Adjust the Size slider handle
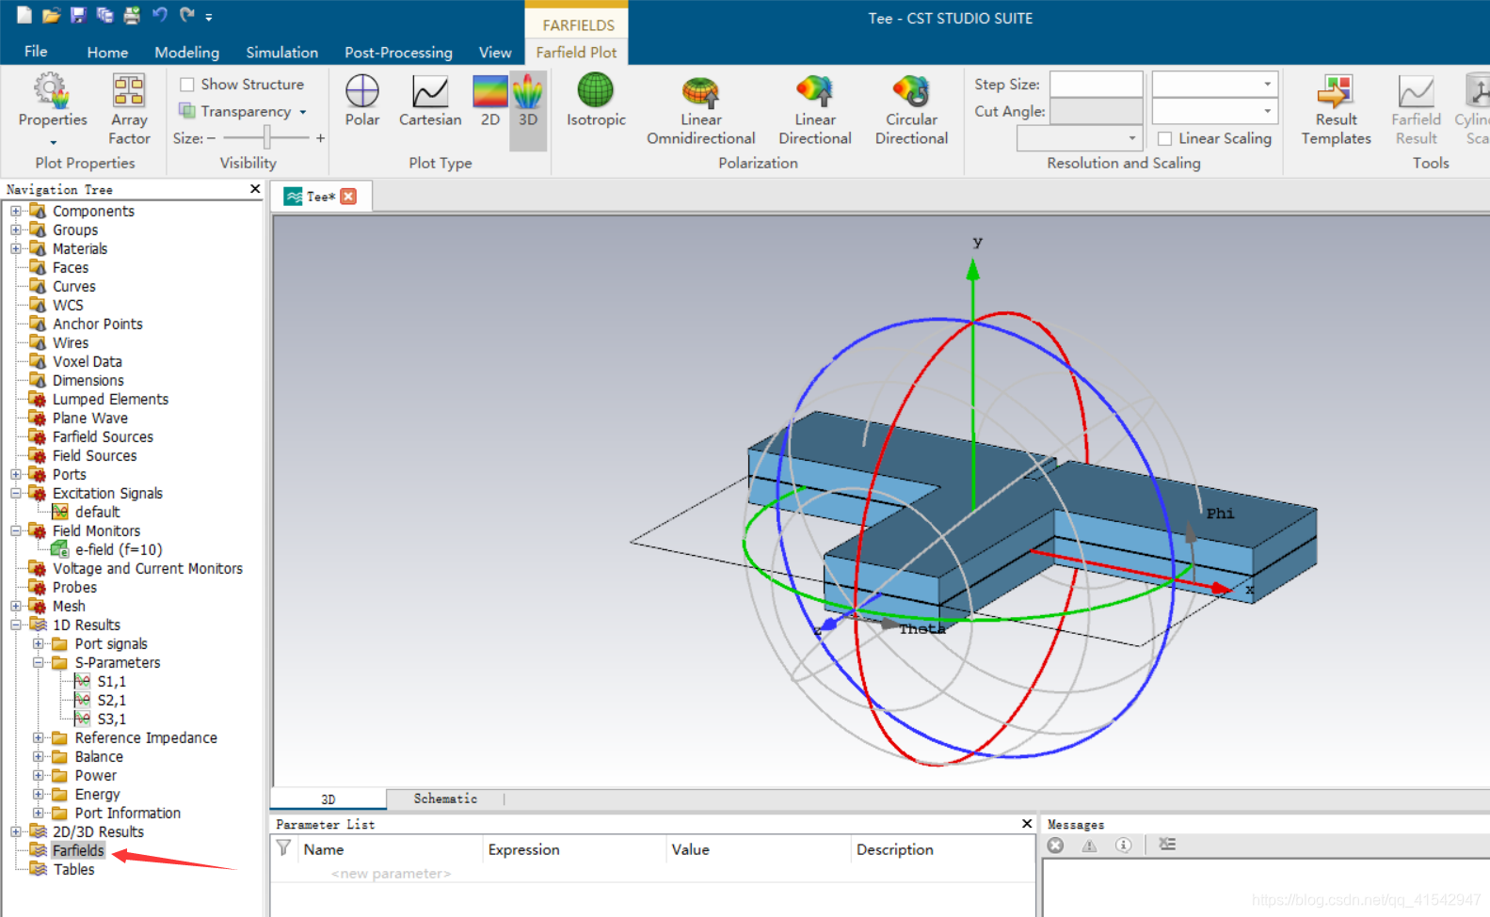The image size is (1490, 917). 268,138
